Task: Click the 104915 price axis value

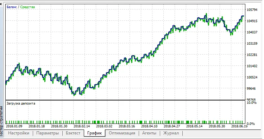Action: tap(252, 21)
